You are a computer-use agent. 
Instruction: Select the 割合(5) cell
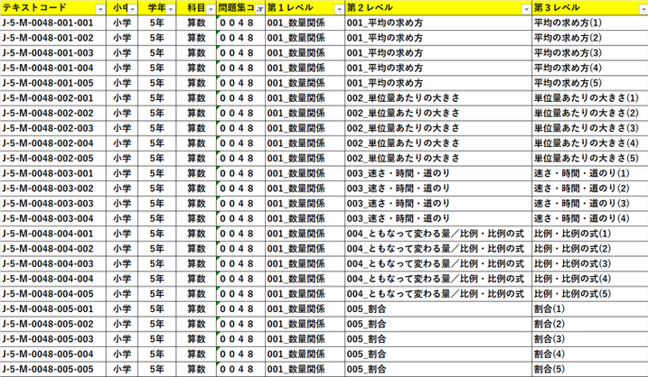click(590, 369)
